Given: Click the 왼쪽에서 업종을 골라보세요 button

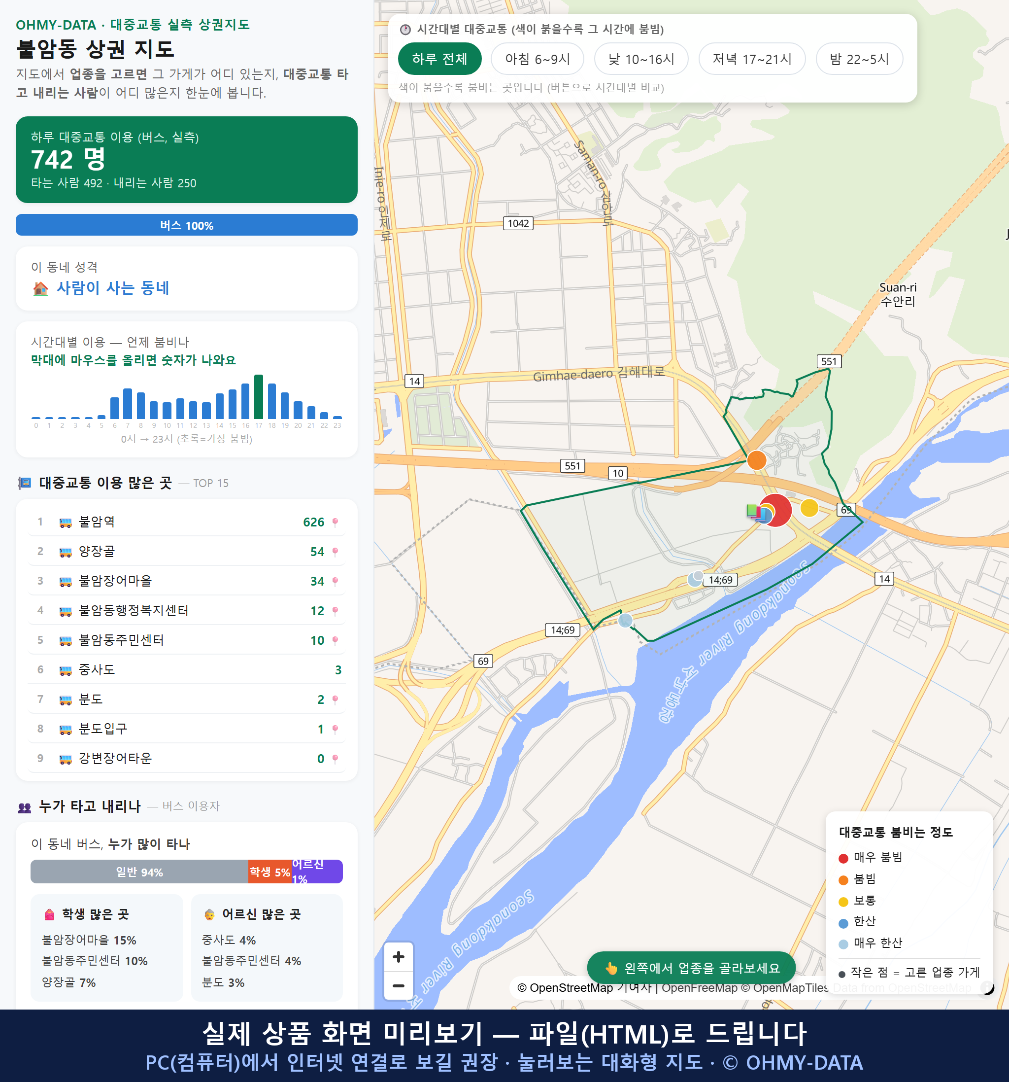Looking at the screenshot, I should (x=691, y=968).
